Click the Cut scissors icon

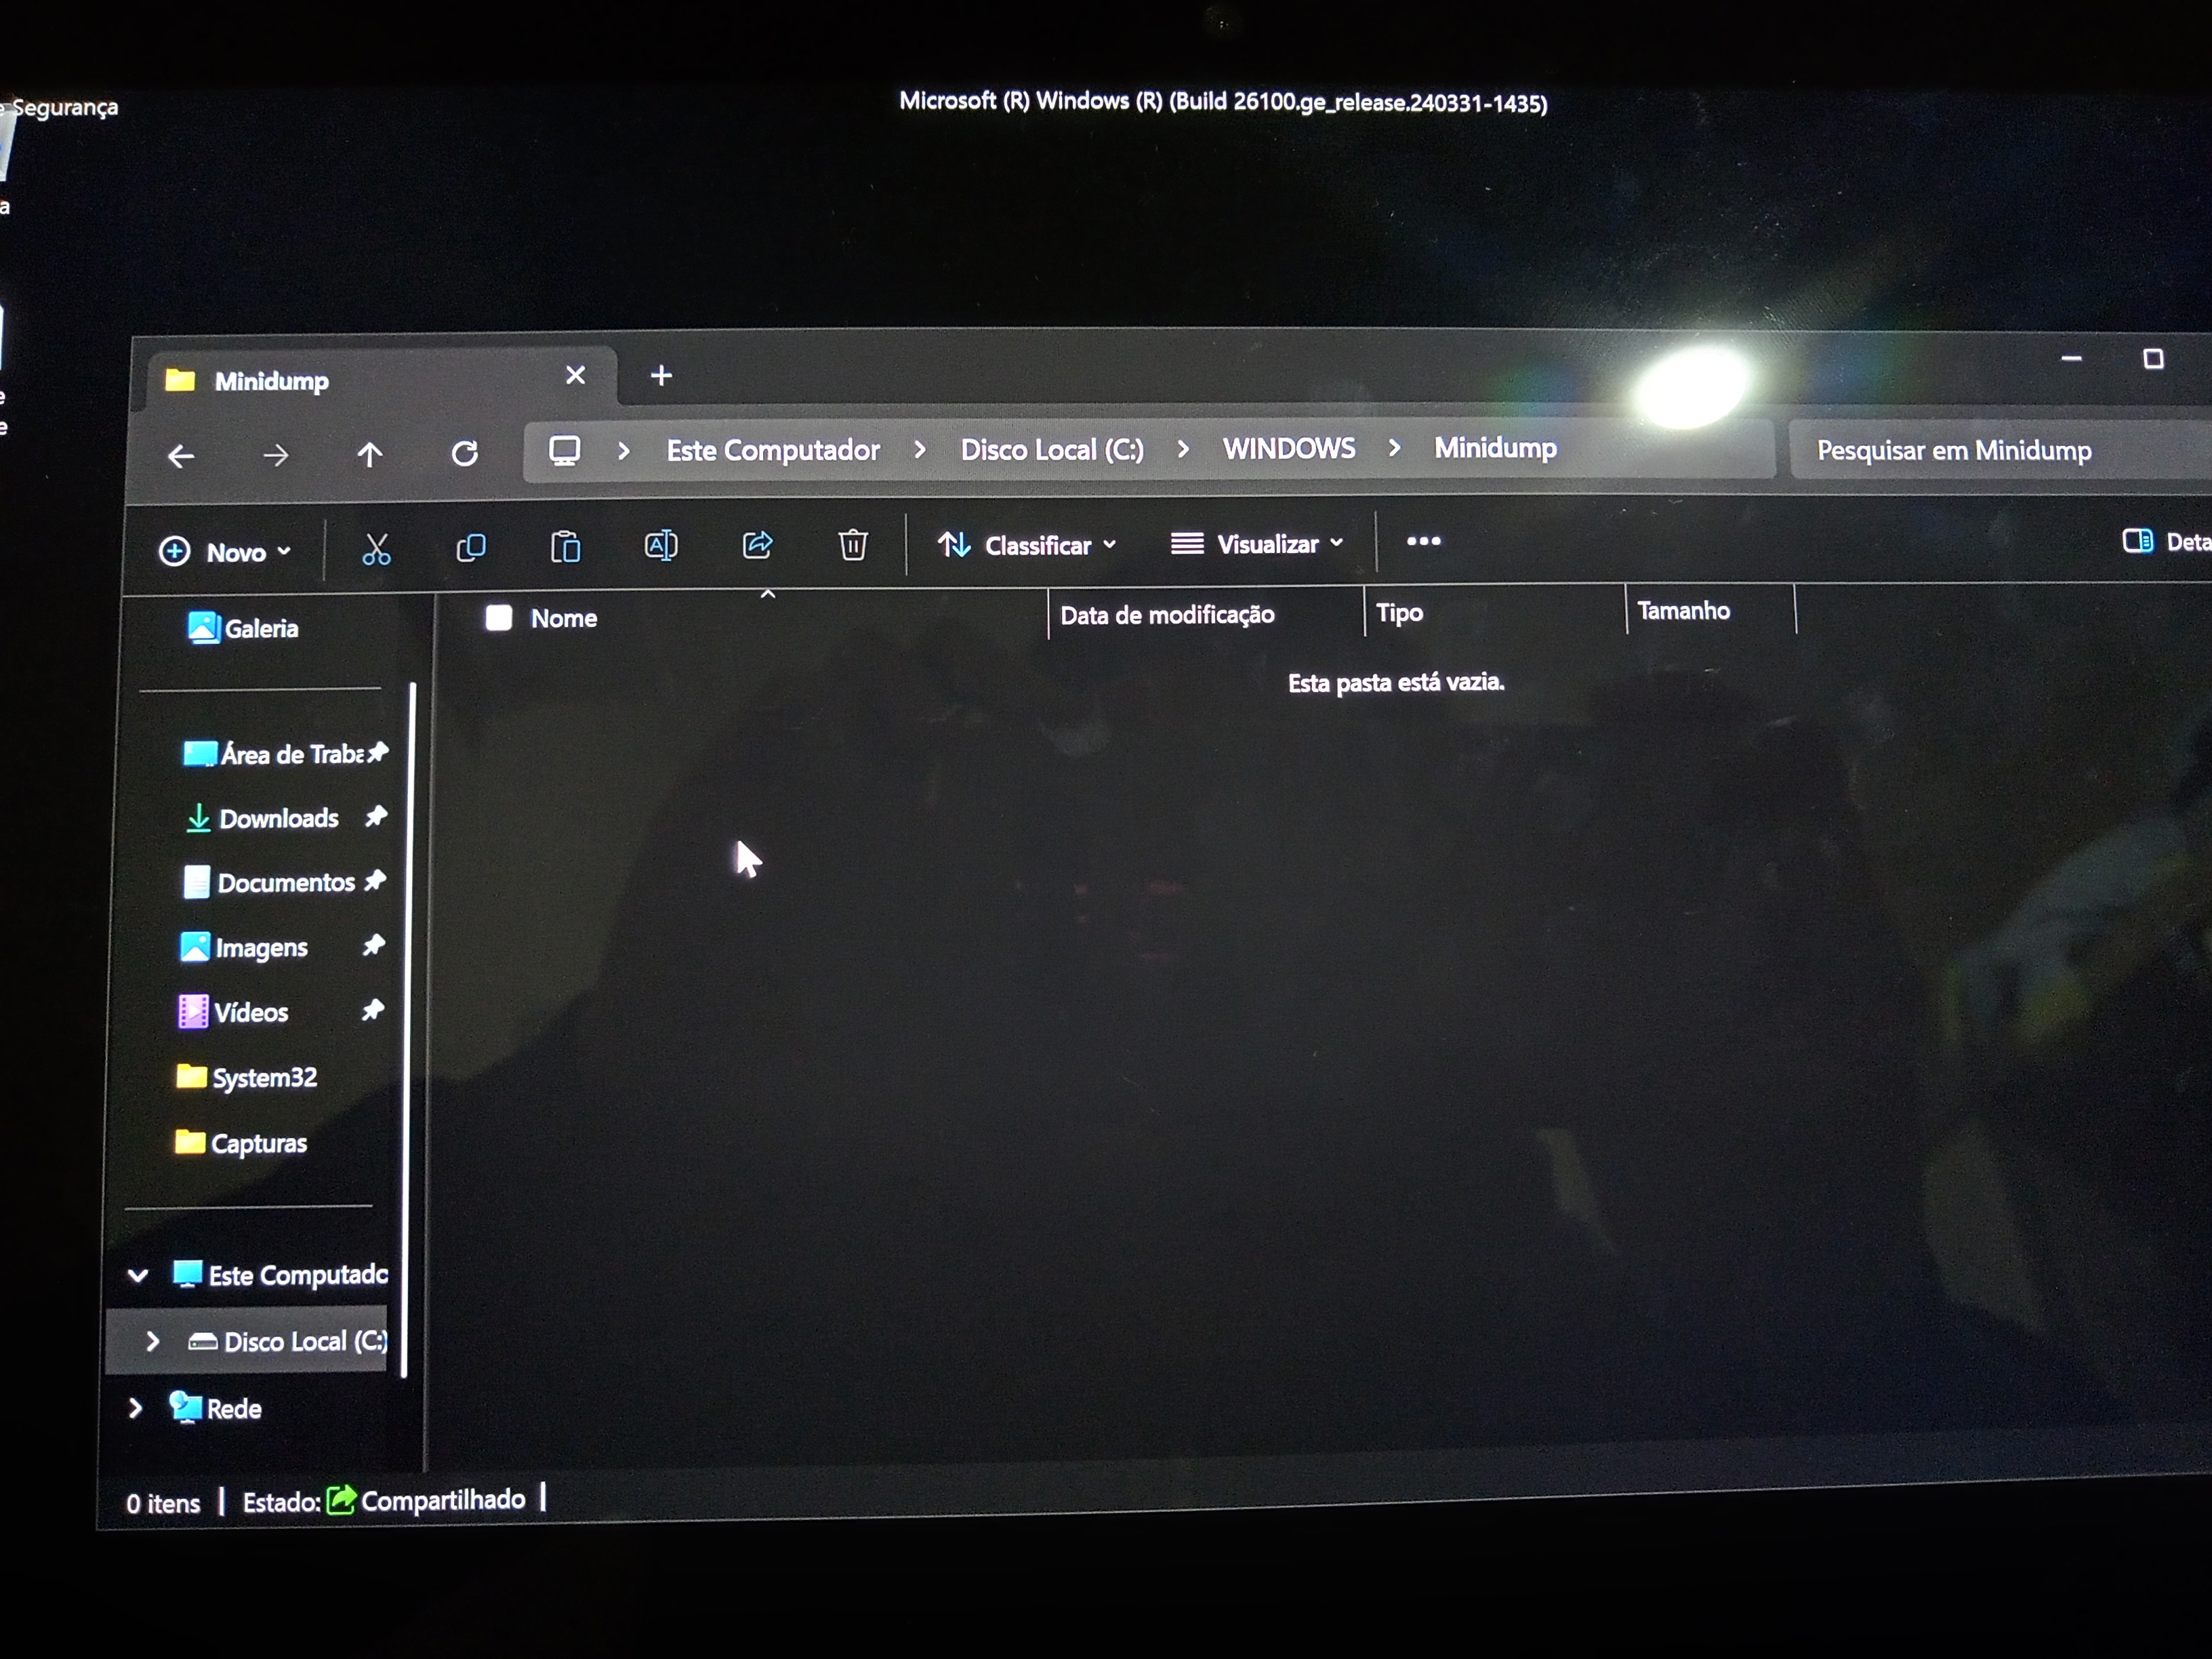(x=376, y=548)
